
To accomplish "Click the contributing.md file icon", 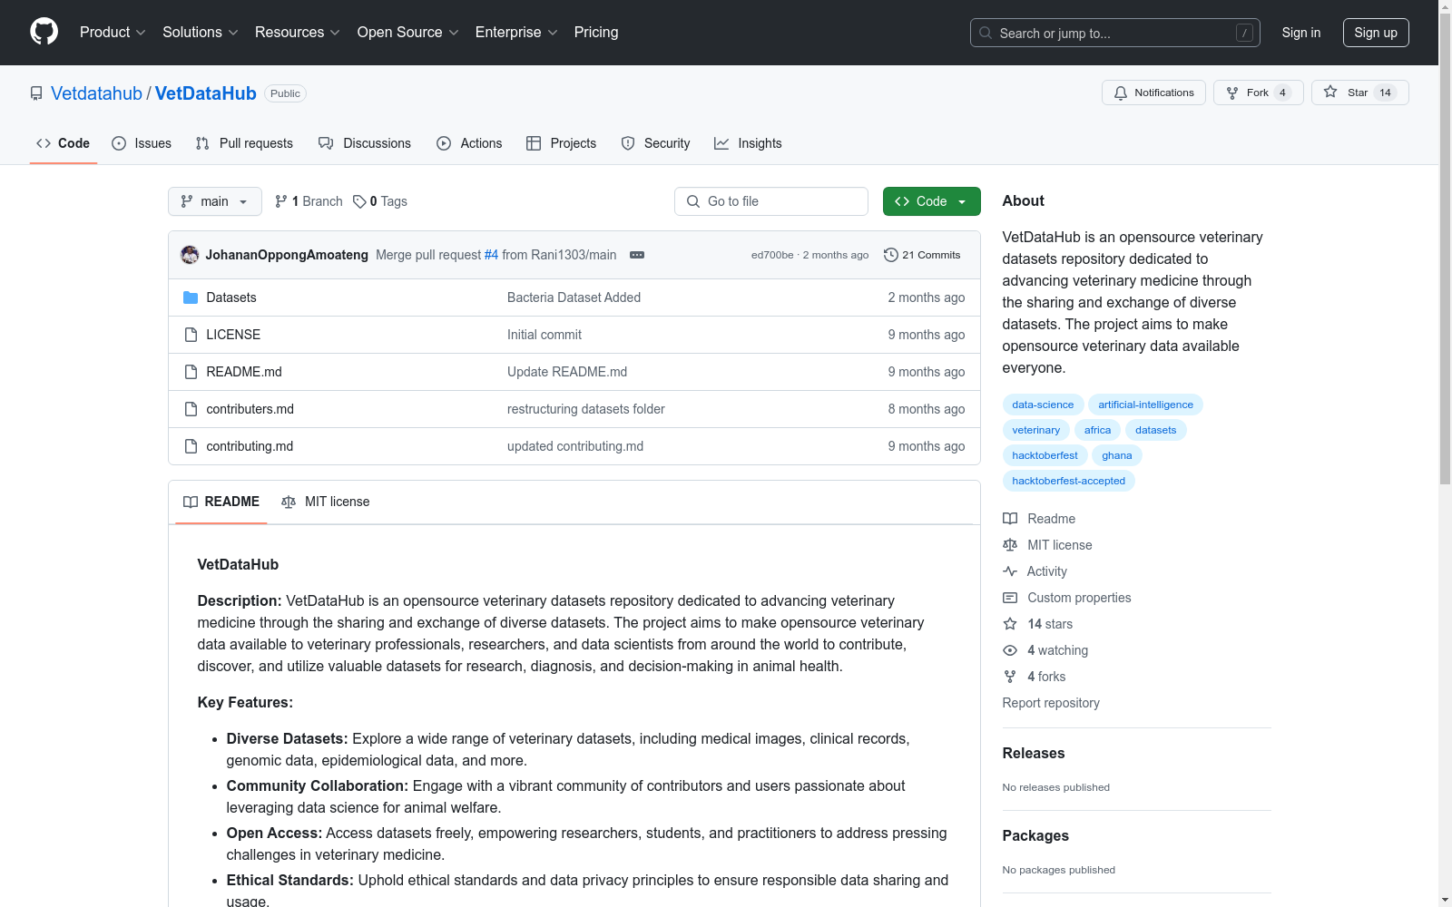I will click(x=191, y=446).
